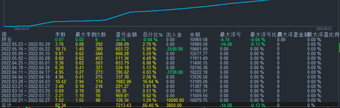Screen dimensions: 340x108
Task: Select the 合计 totals row label
Action: point(6,105)
